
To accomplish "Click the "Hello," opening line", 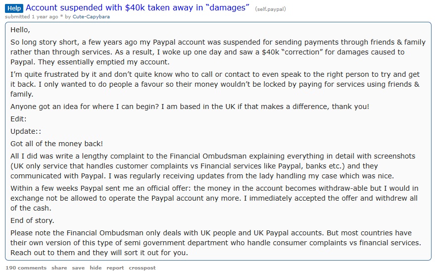I will point(20,30).
